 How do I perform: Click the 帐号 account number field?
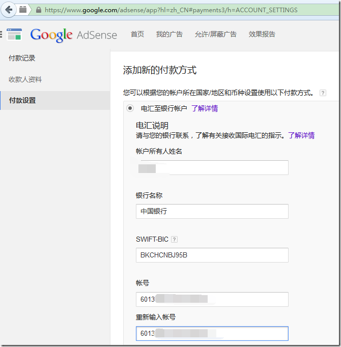(212, 299)
